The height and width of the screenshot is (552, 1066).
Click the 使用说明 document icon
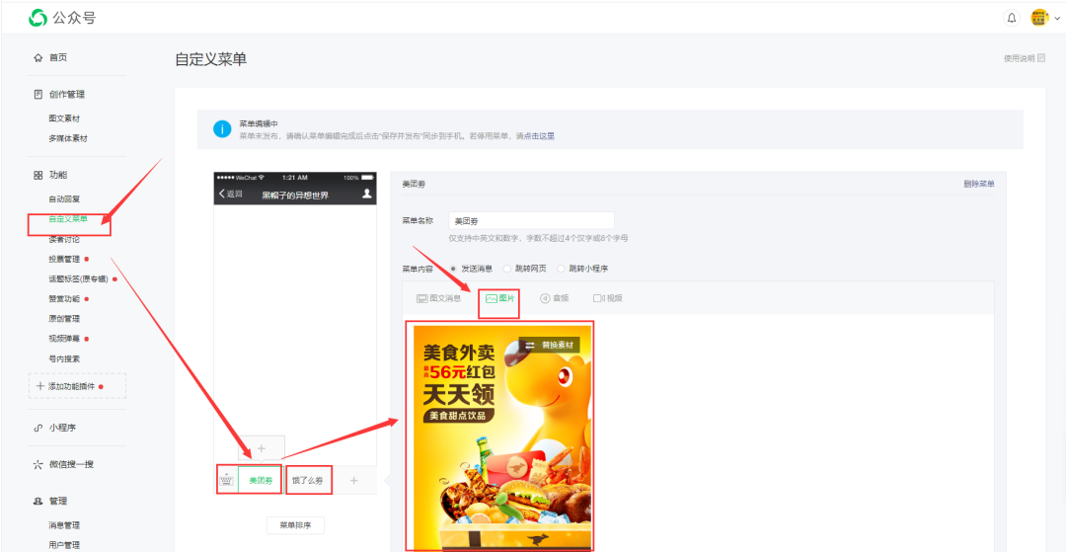1041,58
